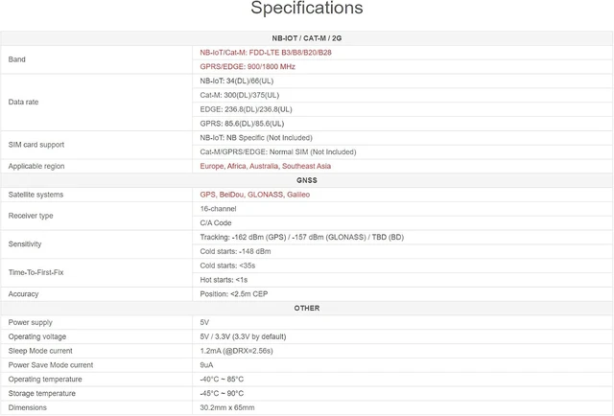Select Position: <2.5m CEP value

[234, 294]
